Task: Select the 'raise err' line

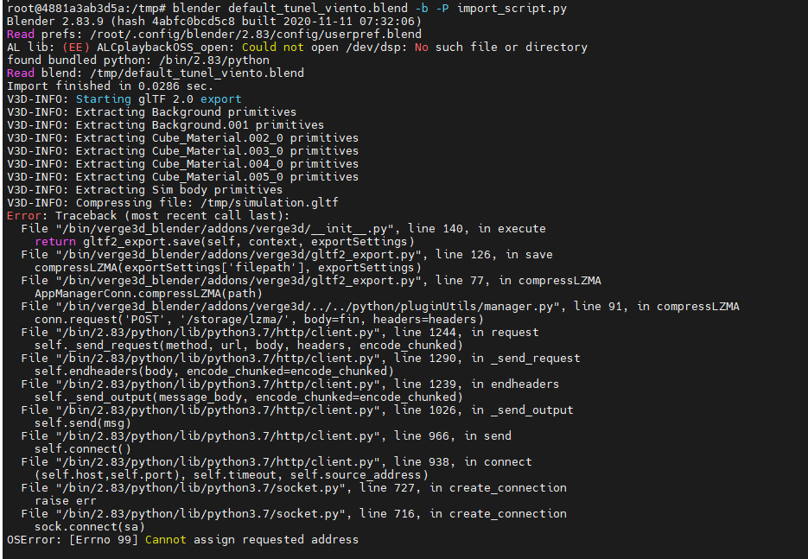Action: pos(66,501)
